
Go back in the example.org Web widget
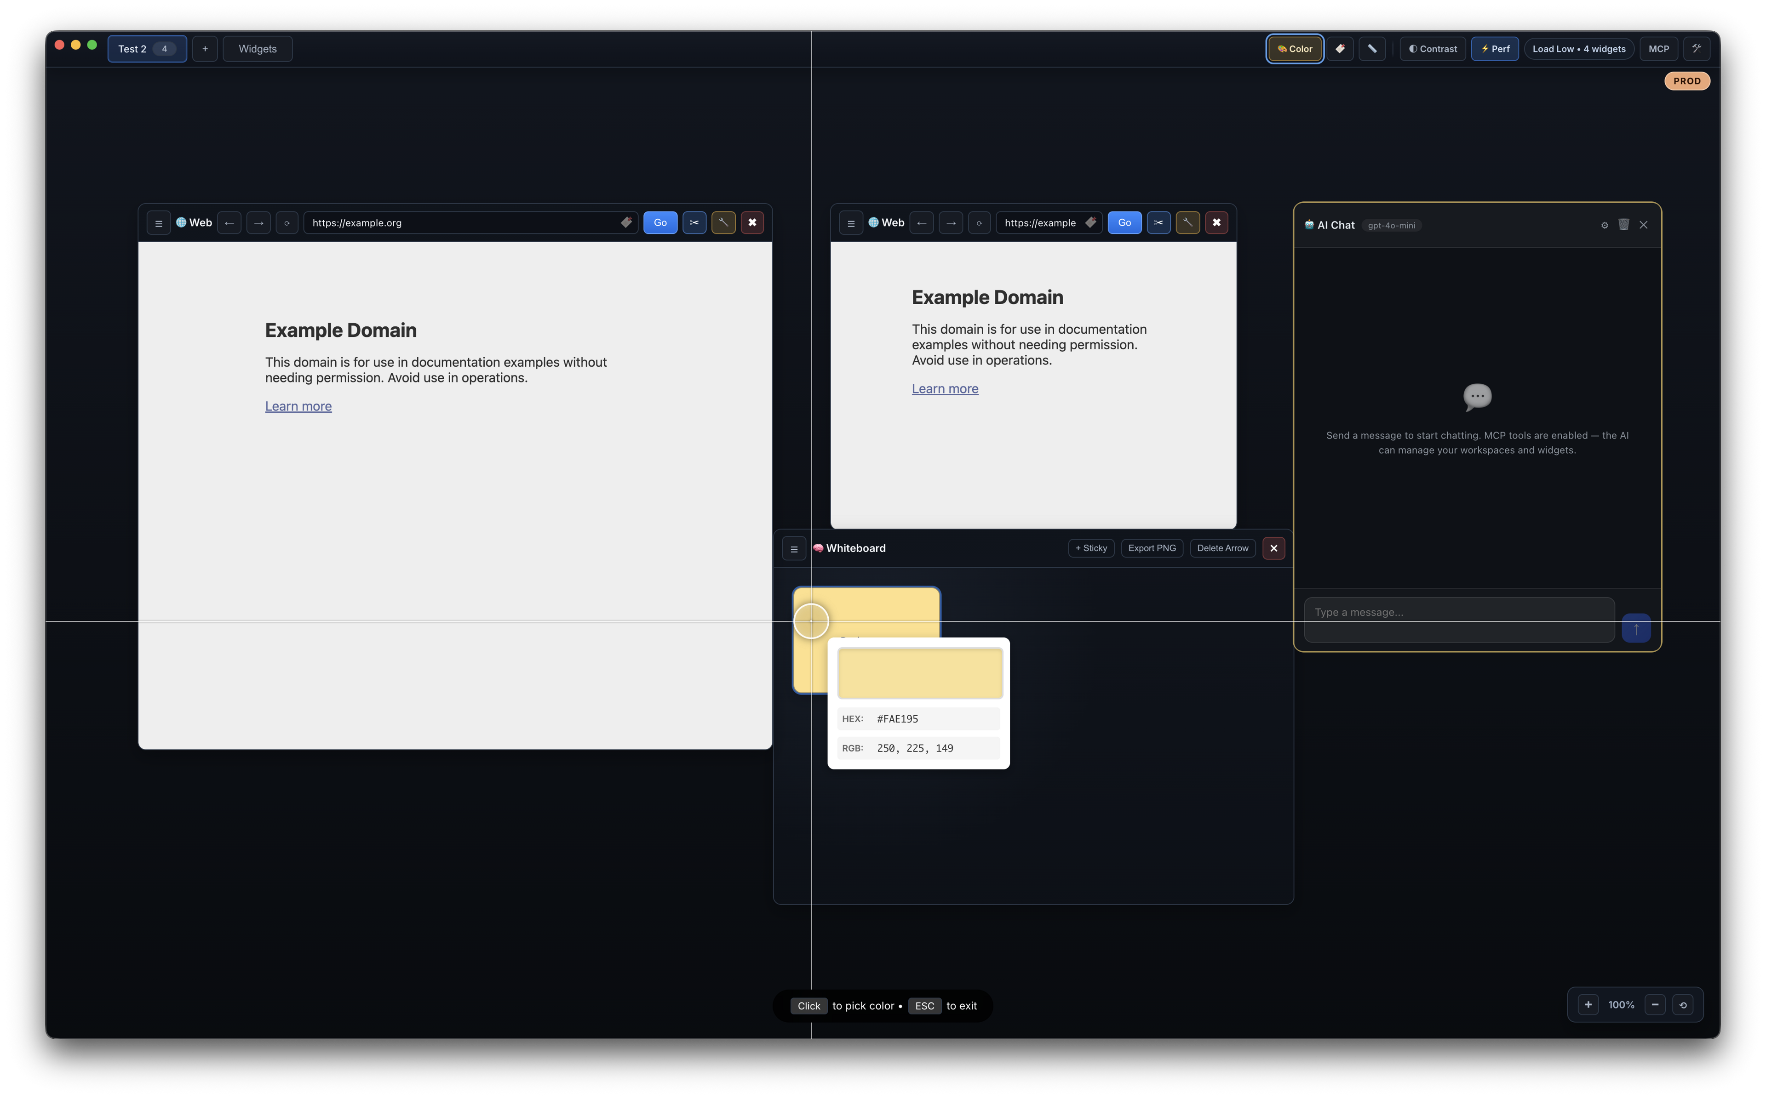(229, 222)
